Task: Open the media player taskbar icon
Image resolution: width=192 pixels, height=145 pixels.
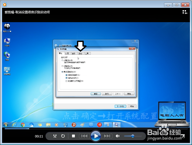Action: (x=56, y=125)
